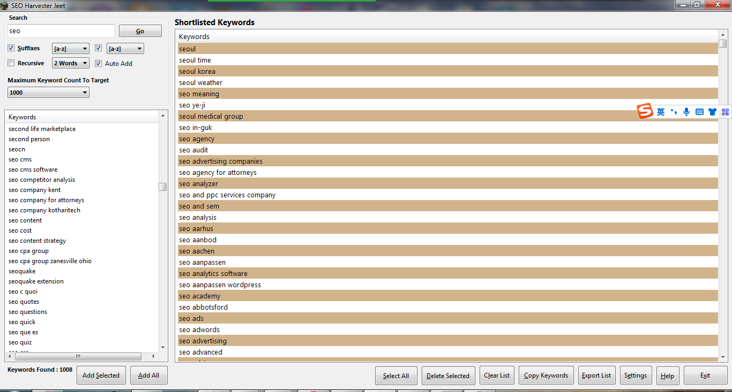Activate the microphone voice input icon
This screenshot has height=392, width=732.
(686, 112)
